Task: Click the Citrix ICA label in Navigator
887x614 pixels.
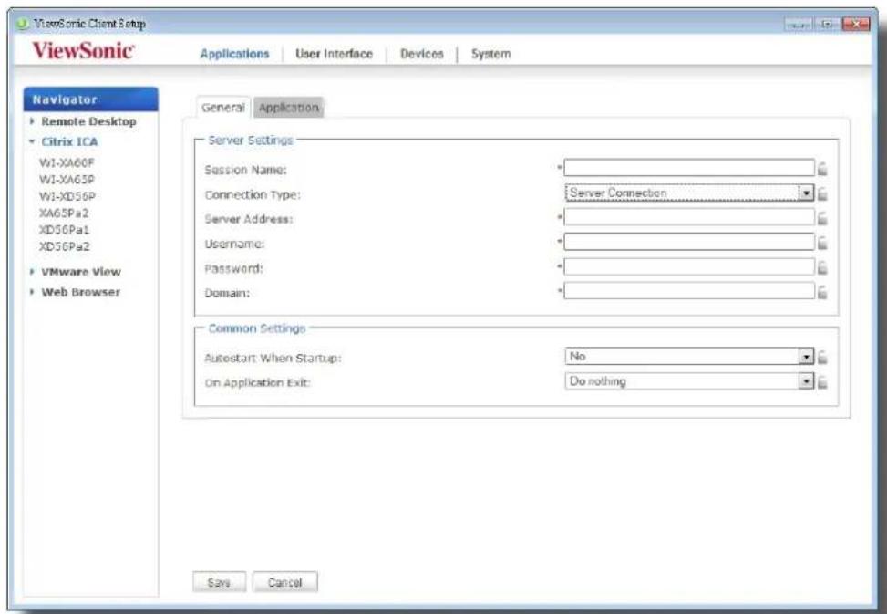Action: [x=69, y=141]
